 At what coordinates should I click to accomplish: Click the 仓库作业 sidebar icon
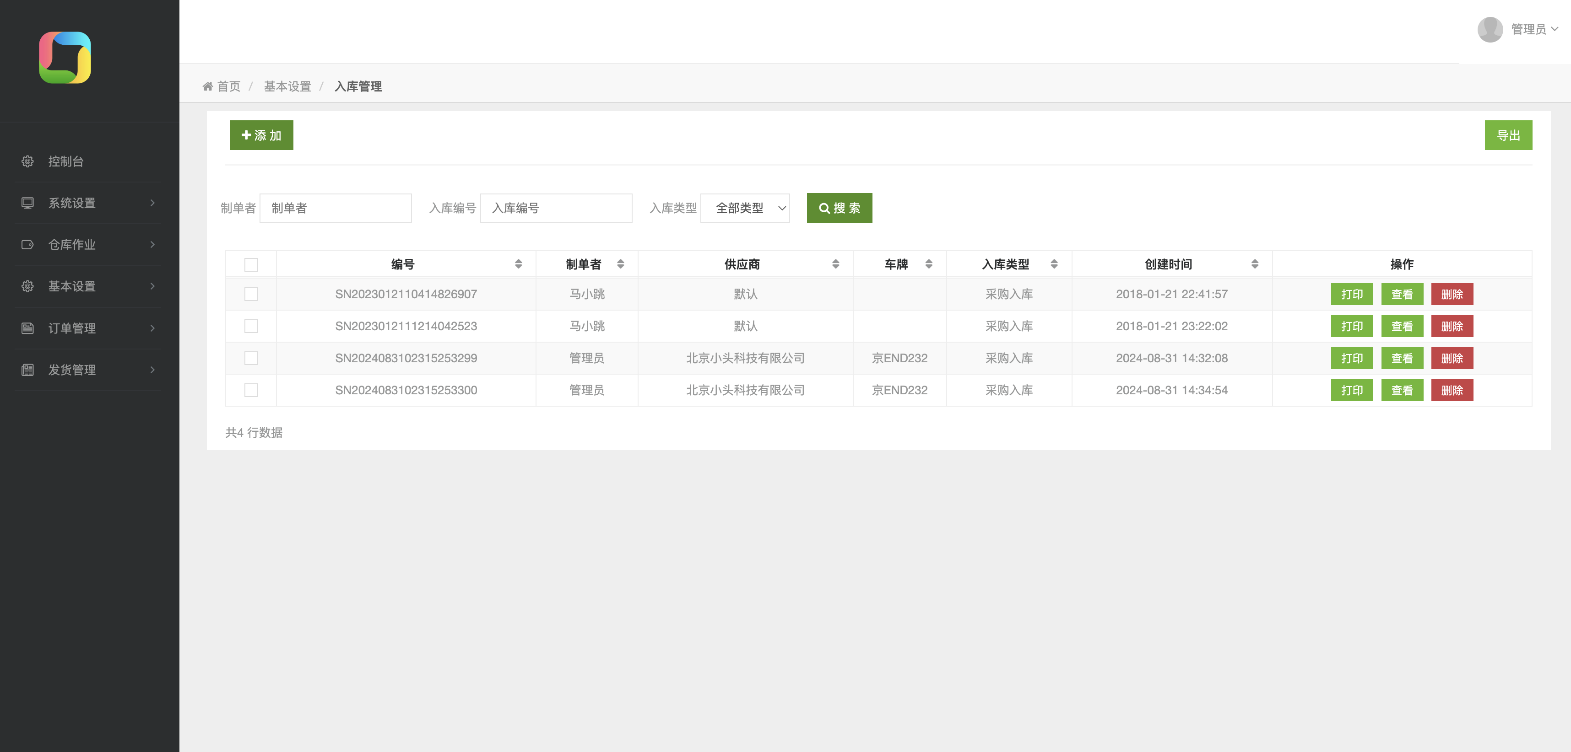(x=27, y=244)
